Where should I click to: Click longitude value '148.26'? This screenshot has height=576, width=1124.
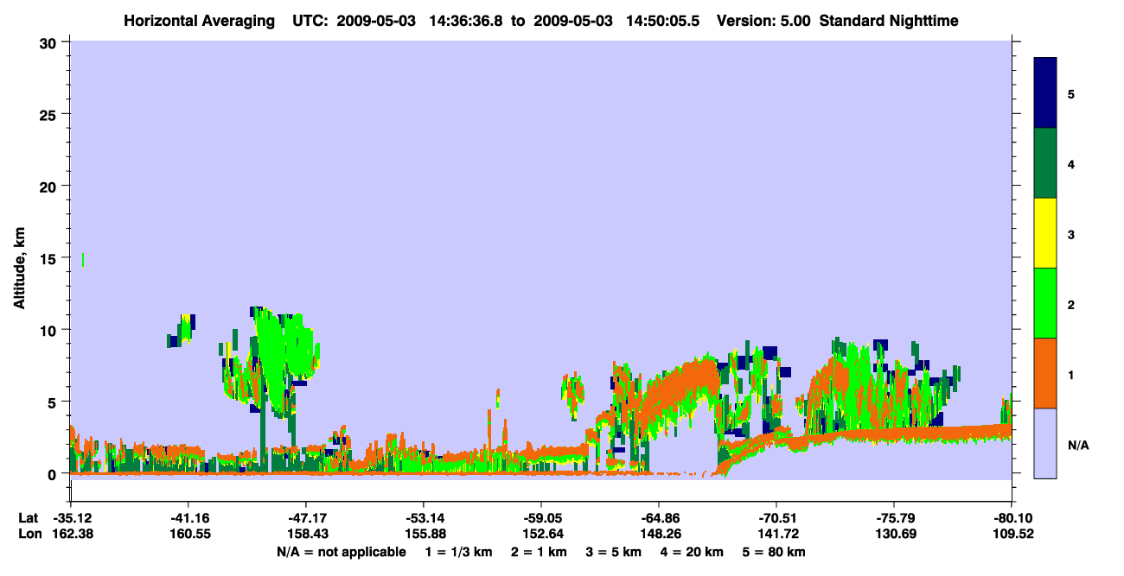660,535
